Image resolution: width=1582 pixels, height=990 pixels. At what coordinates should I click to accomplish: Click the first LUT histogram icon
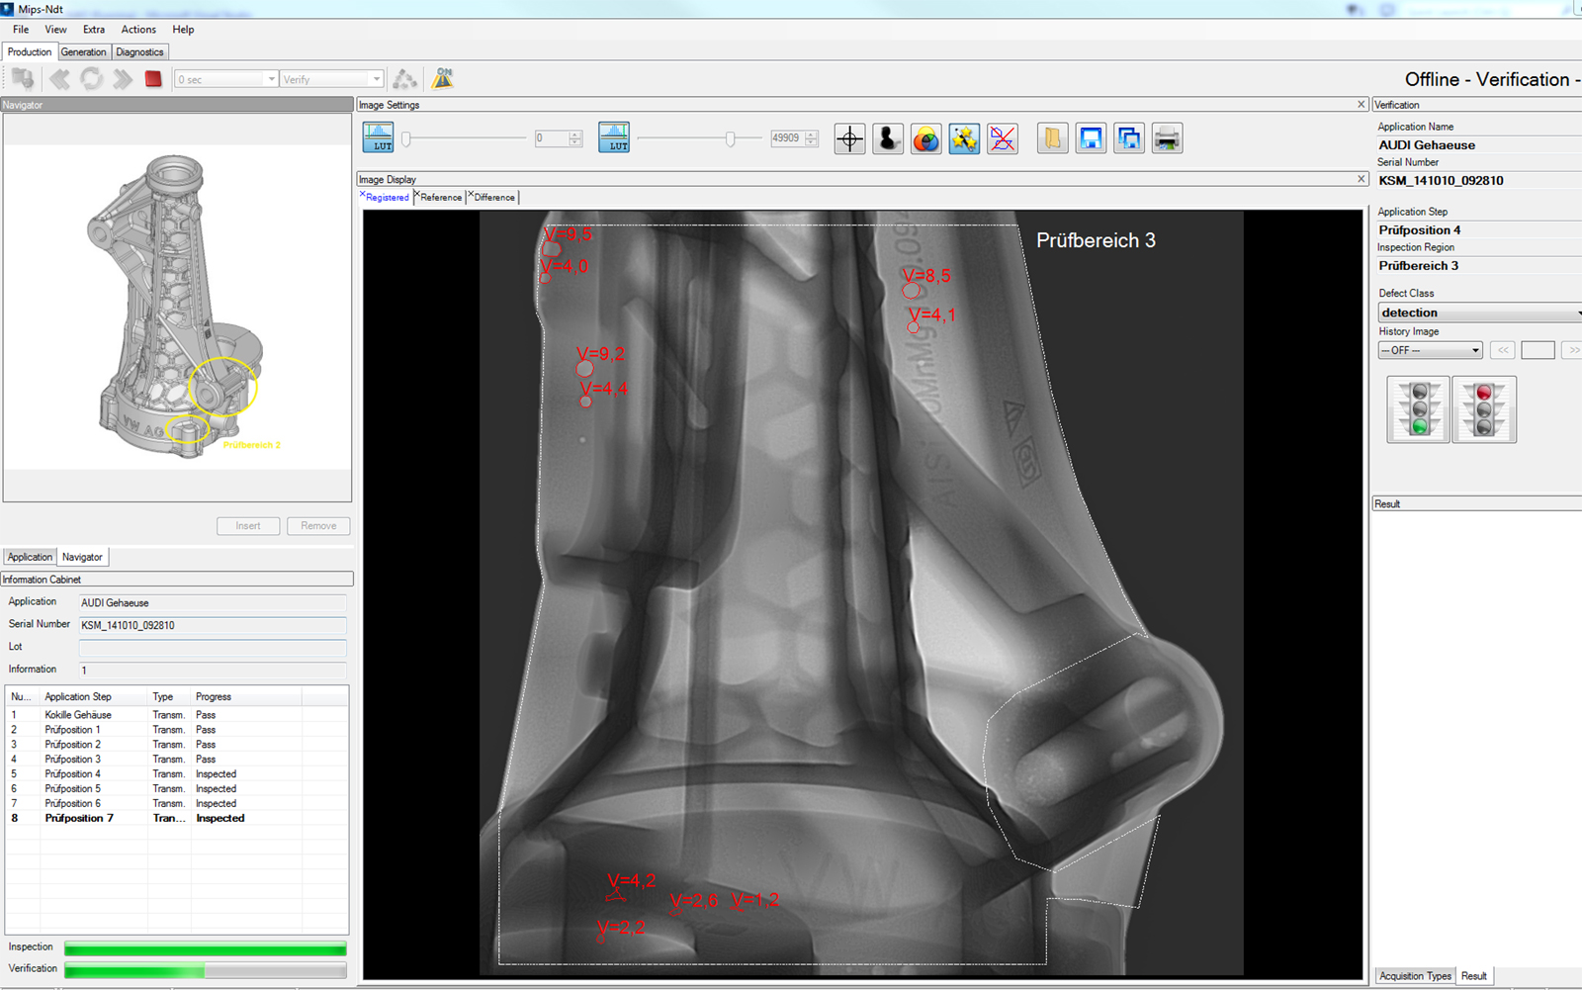378,137
